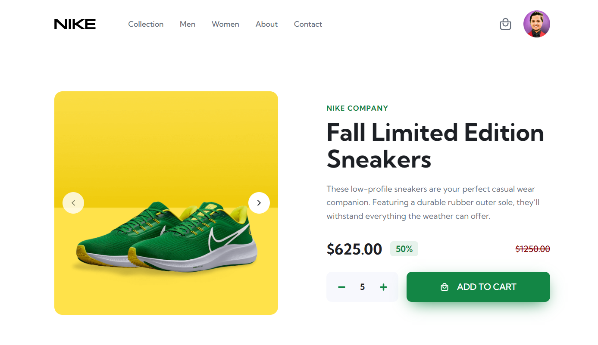The image size is (598, 345).
Task: Open the Contact page
Action: click(308, 24)
